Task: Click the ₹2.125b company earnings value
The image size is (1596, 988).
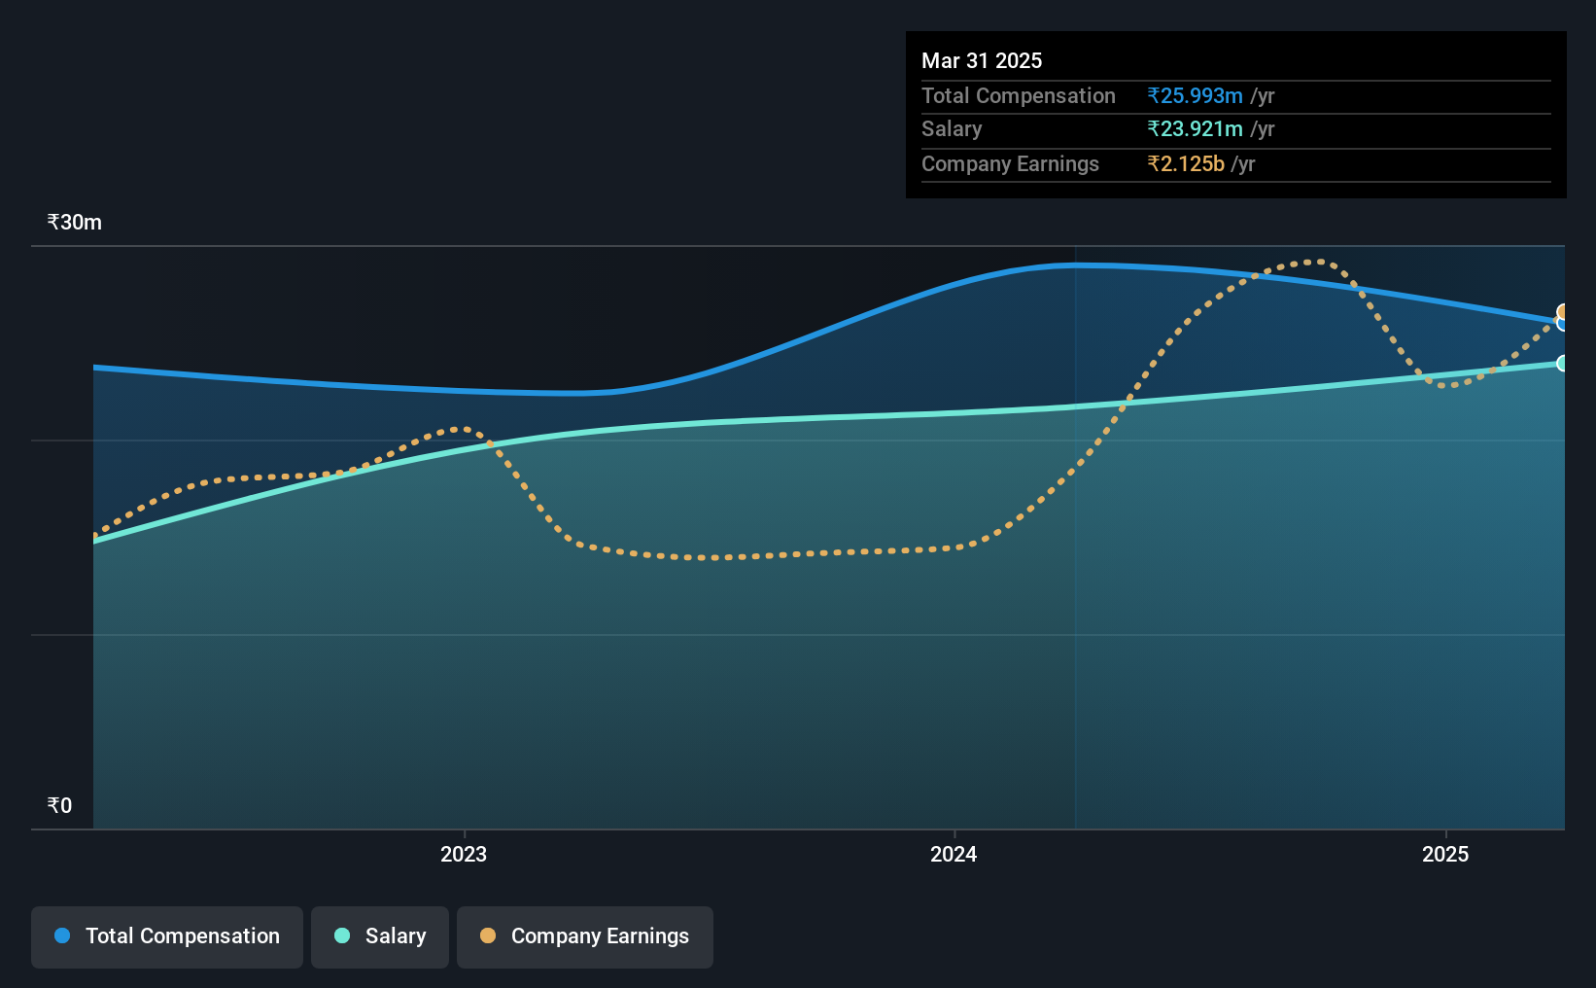Action: pyautogui.click(x=1186, y=163)
